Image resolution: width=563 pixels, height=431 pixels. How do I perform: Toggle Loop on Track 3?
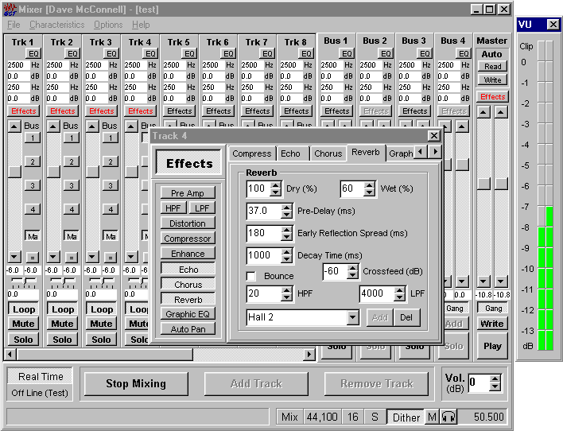(x=101, y=309)
